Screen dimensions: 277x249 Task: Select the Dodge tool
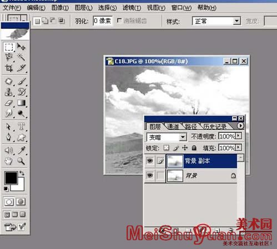pyautogui.click(x=21, y=113)
